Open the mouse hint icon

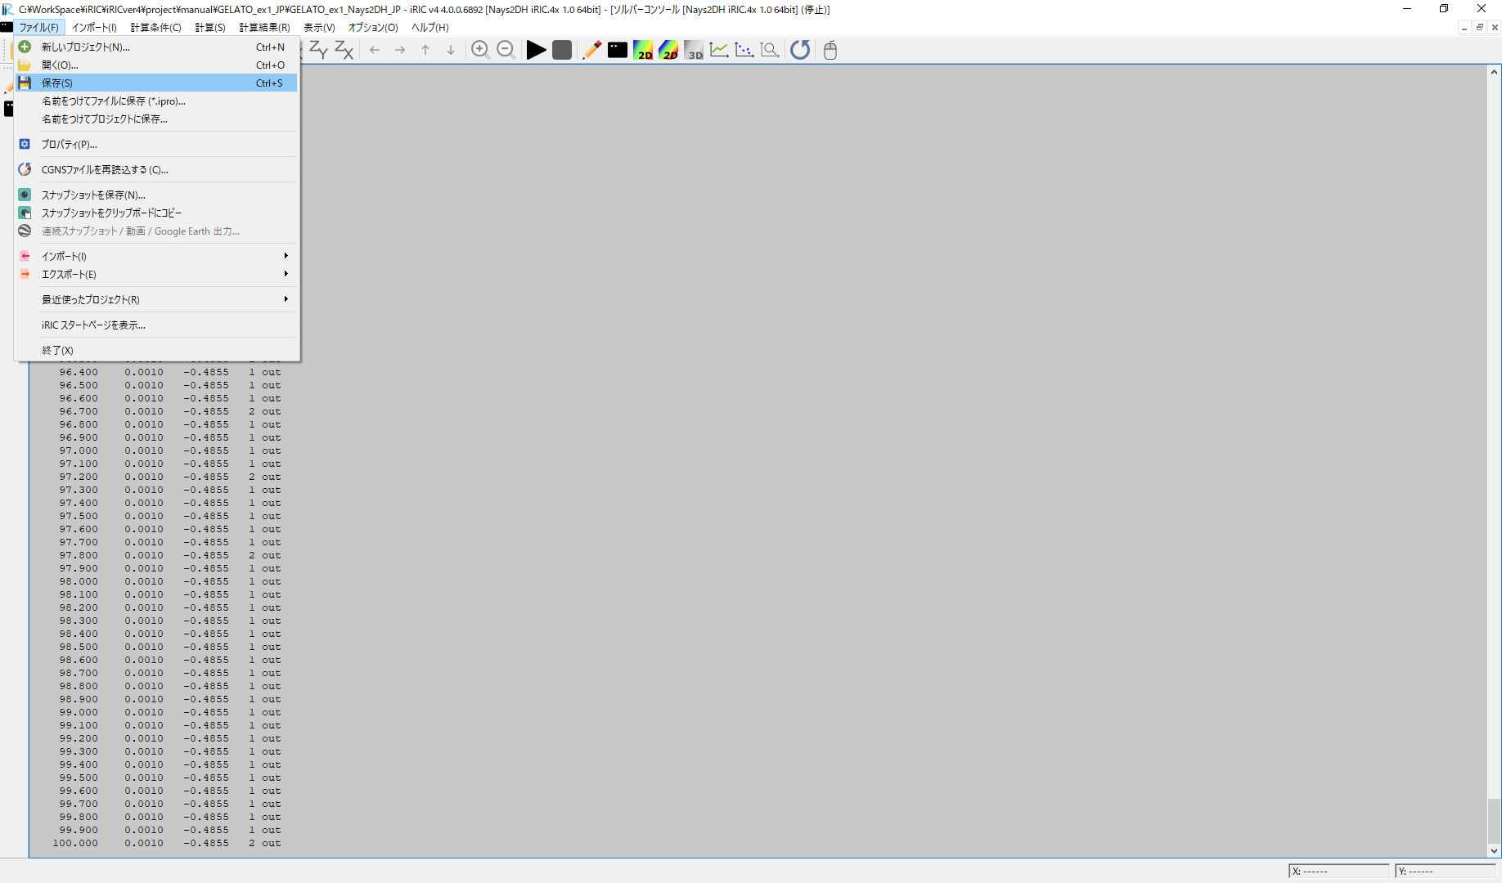pyautogui.click(x=830, y=50)
